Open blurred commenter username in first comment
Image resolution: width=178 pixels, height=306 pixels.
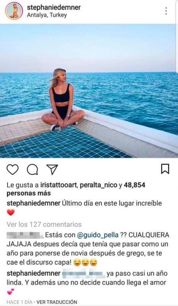click(x=25, y=235)
